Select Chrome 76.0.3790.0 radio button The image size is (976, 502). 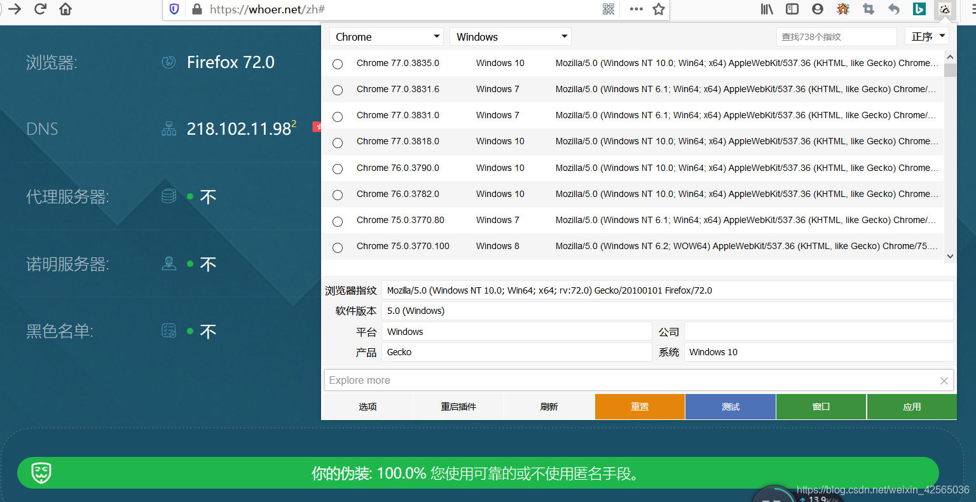coord(338,169)
